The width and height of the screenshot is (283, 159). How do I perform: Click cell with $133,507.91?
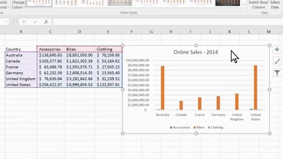108,85
